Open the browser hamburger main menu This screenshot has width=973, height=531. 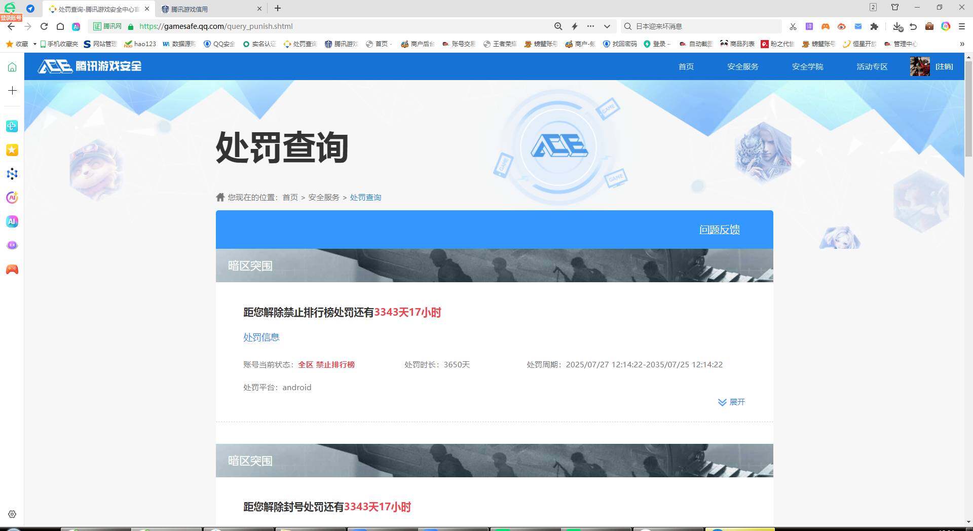[x=962, y=26]
